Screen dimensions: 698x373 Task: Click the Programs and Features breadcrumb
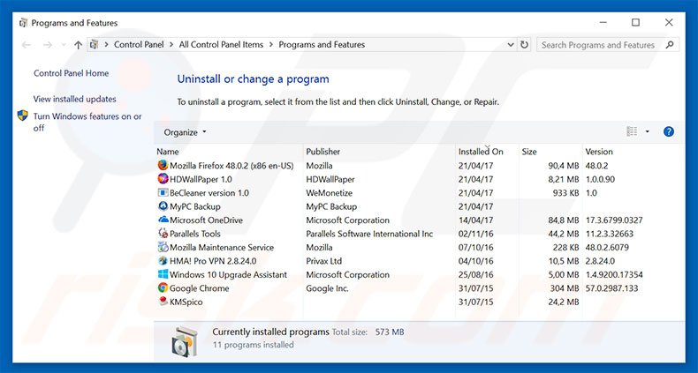coord(322,45)
